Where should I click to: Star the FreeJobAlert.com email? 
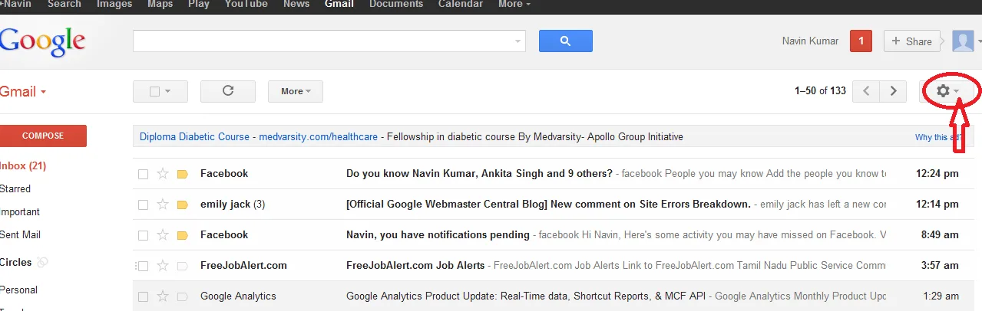[x=163, y=266]
